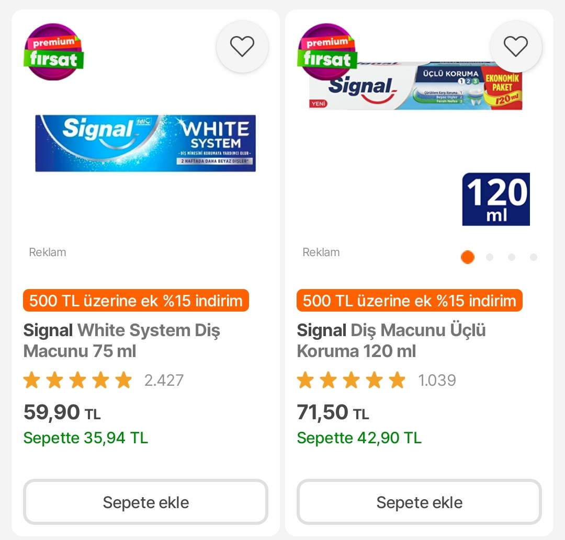
Task: Open Signal Diş Macunu Üçlü Koruma title
Action: point(391,340)
